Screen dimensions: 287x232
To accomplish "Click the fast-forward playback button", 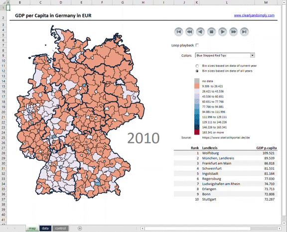I will (233, 32).
